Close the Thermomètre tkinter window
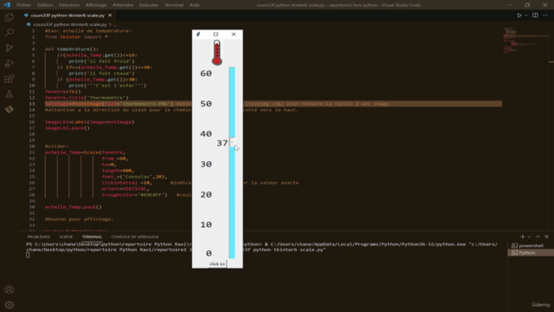Viewport: 554px width, 312px height. click(234, 35)
